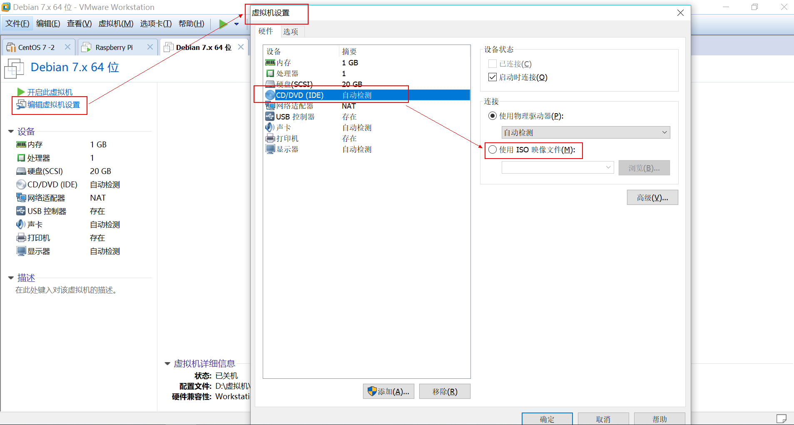
Task: Select 使用物理驱动器(P) radio button
Action: coord(493,116)
